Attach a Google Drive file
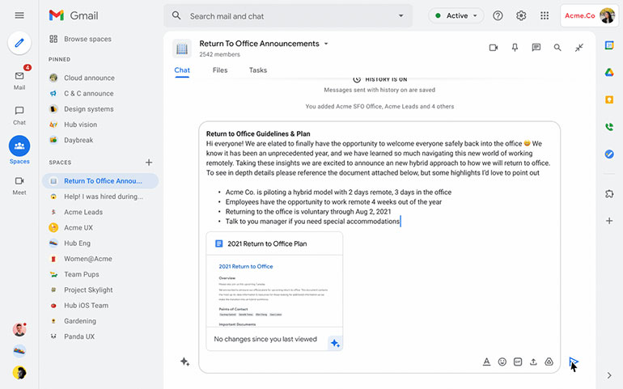 click(549, 362)
